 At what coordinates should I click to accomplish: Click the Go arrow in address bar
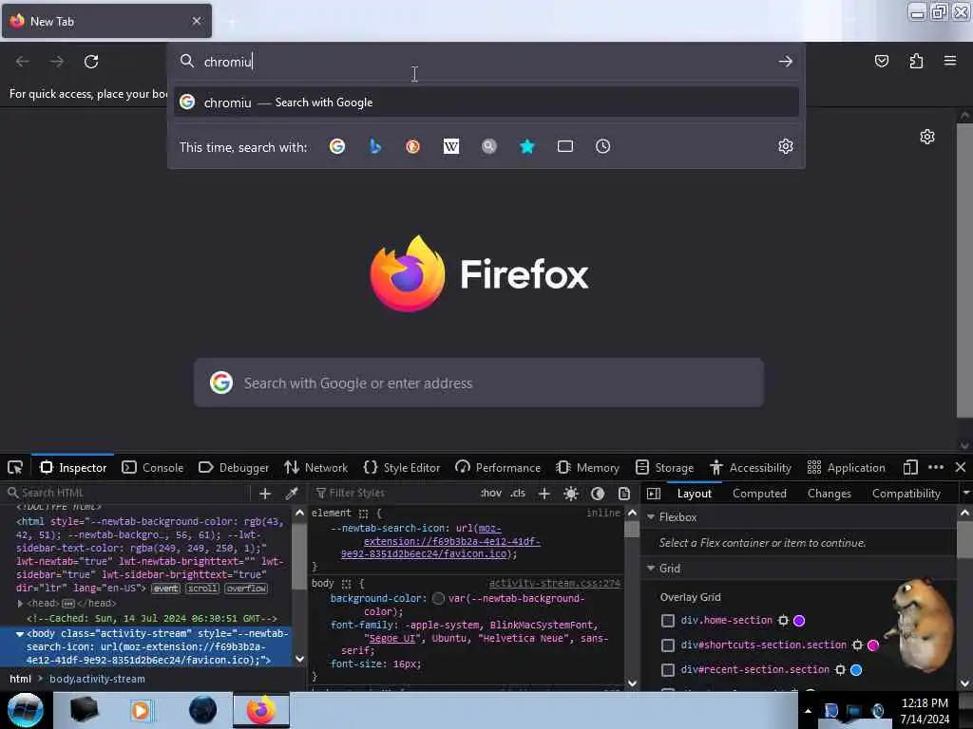pyautogui.click(x=786, y=62)
